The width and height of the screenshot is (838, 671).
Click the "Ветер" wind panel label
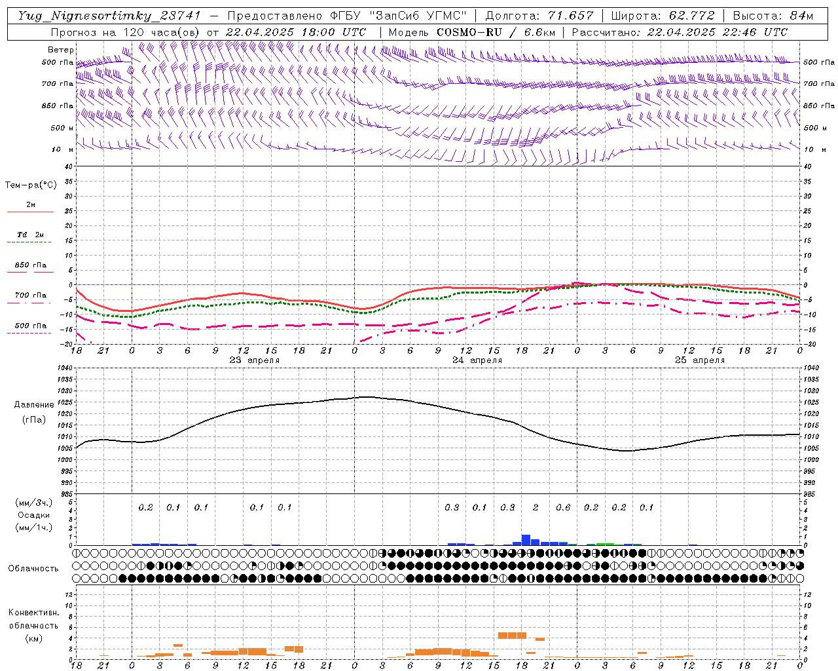pyautogui.click(x=60, y=50)
